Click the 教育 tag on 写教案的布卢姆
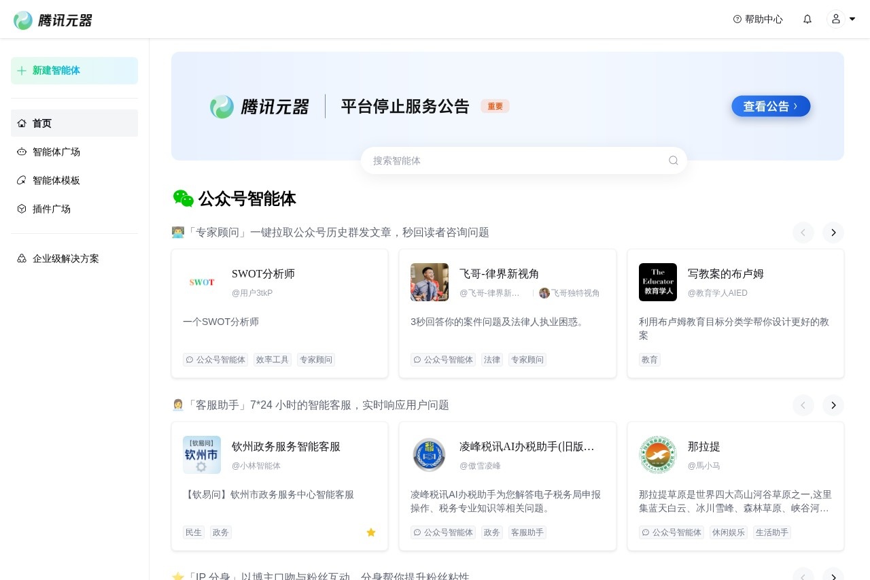The height and width of the screenshot is (580, 870). tap(650, 360)
